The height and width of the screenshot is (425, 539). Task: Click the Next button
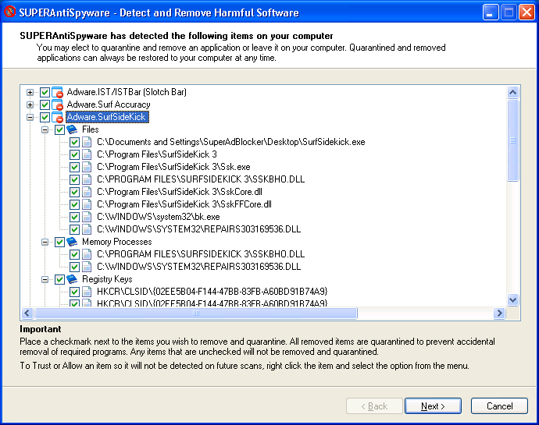point(432,406)
